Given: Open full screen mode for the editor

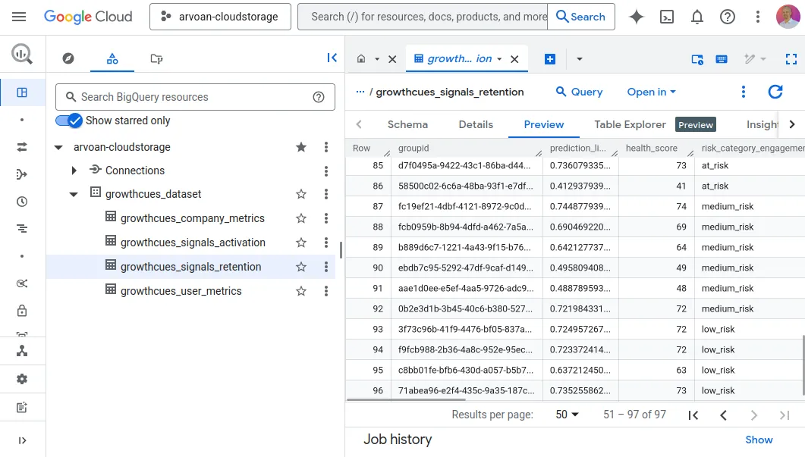Looking at the screenshot, I should (x=791, y=58).
